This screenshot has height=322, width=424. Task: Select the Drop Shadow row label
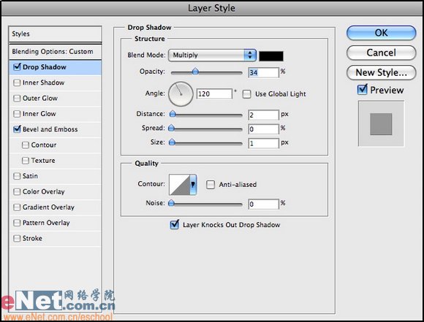pyautogui.click(x=45, y=67)
